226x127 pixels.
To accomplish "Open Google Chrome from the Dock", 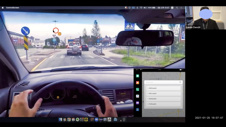I will click(x=69, y=119).
